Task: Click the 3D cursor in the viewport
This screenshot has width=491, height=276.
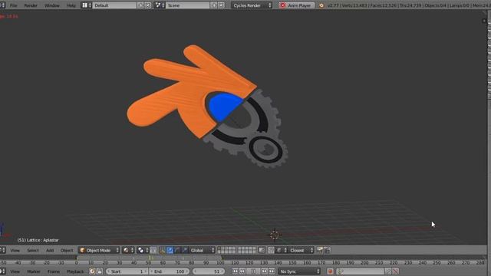Action: point(275,235)
